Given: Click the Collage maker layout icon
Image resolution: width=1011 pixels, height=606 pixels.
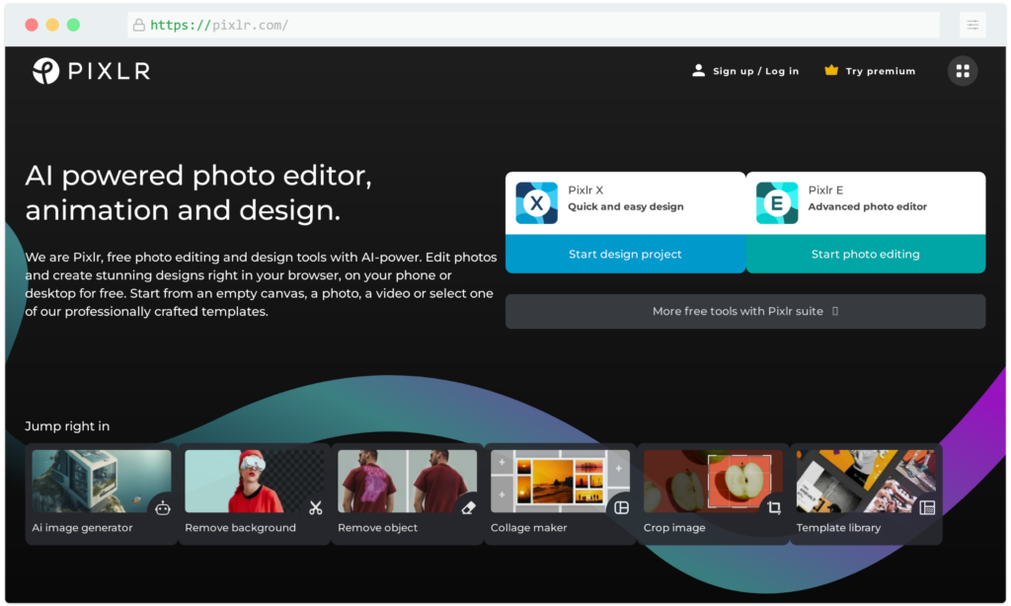Looking at the screenshot, I should (x=621, y=508).
